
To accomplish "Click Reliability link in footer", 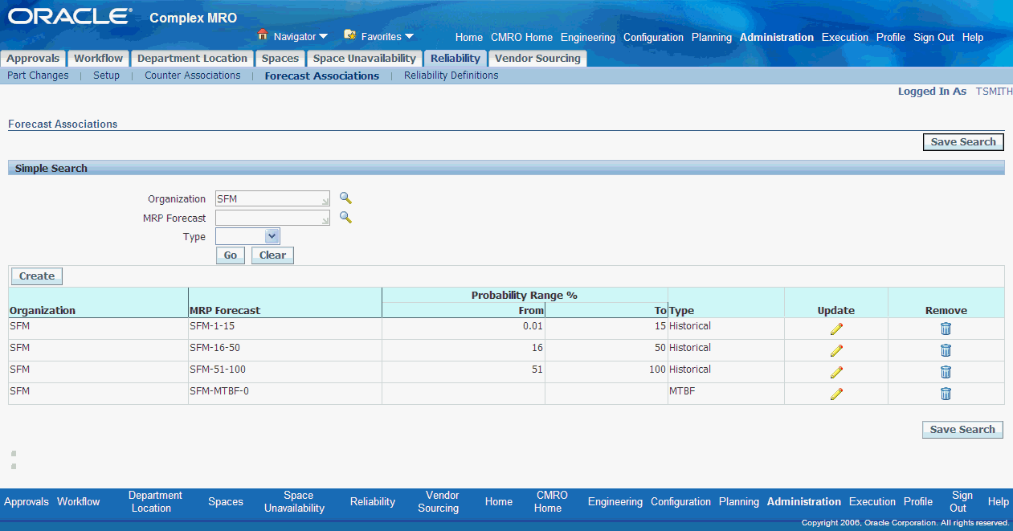I will 373,502.
